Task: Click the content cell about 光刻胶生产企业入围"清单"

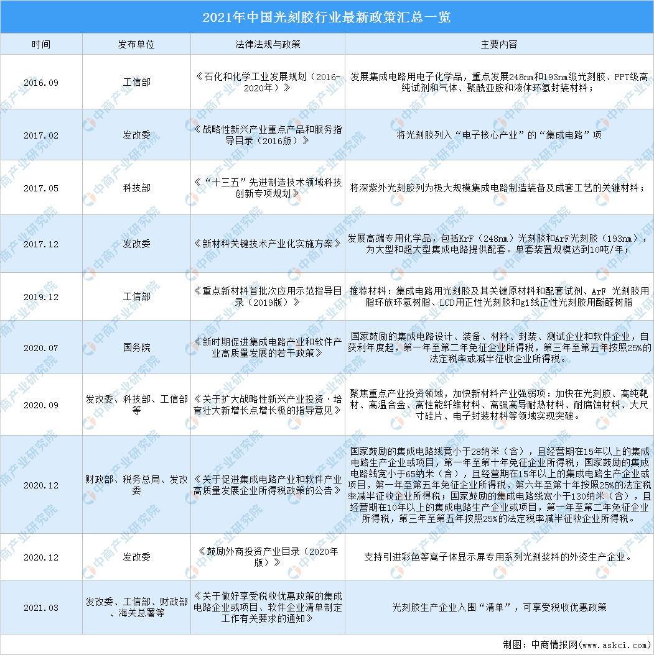Action: 499,608
